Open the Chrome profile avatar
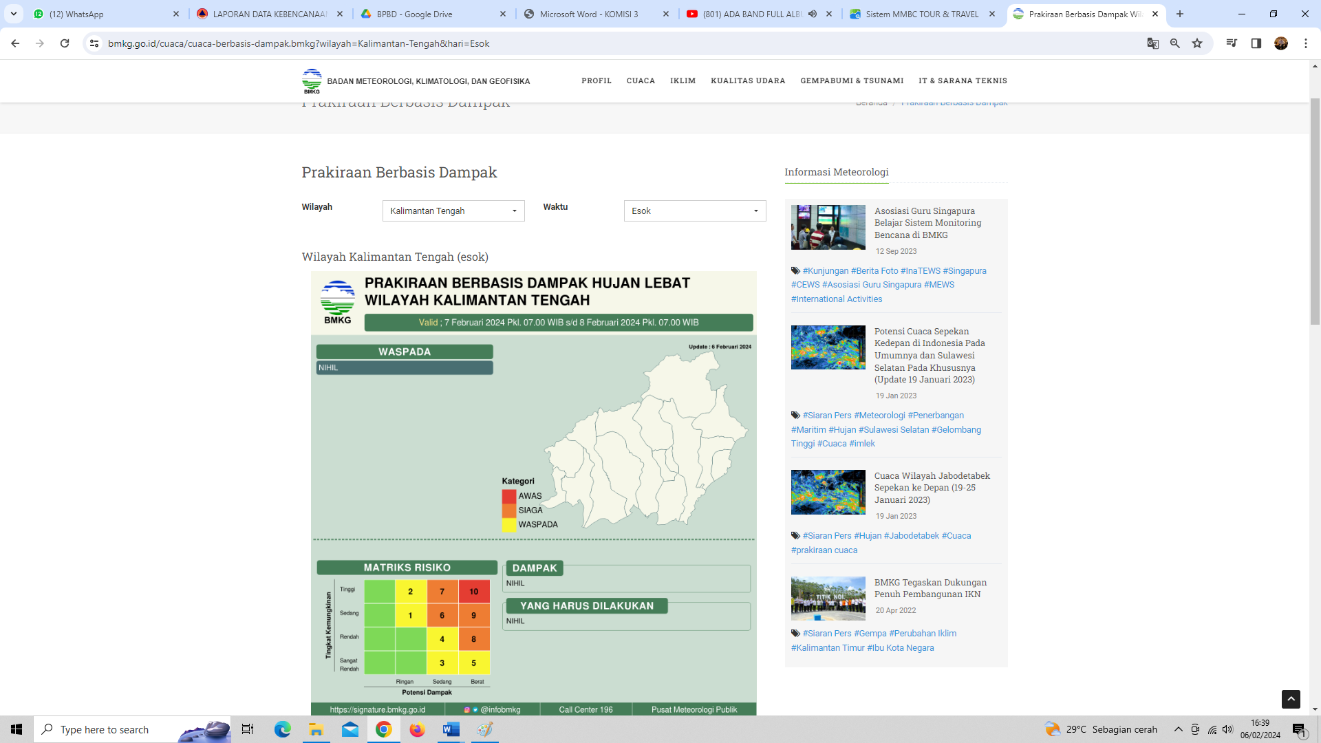1321x743 pixels. 1281,43
